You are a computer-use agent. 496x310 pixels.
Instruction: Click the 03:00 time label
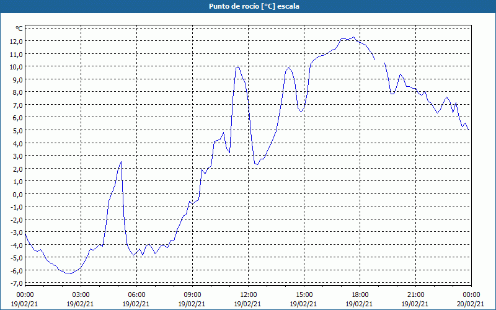(x=81, y=295)
